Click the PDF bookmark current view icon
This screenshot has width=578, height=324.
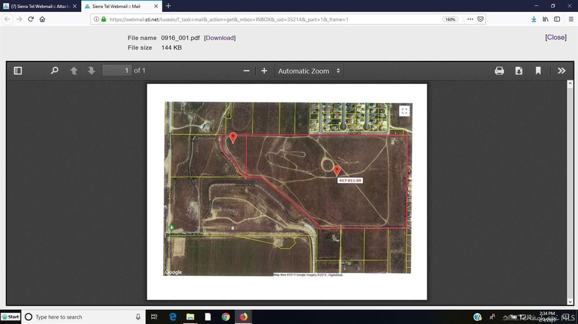click(538, 71)
